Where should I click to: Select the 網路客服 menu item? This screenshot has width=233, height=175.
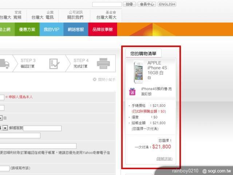coord(76,29)
